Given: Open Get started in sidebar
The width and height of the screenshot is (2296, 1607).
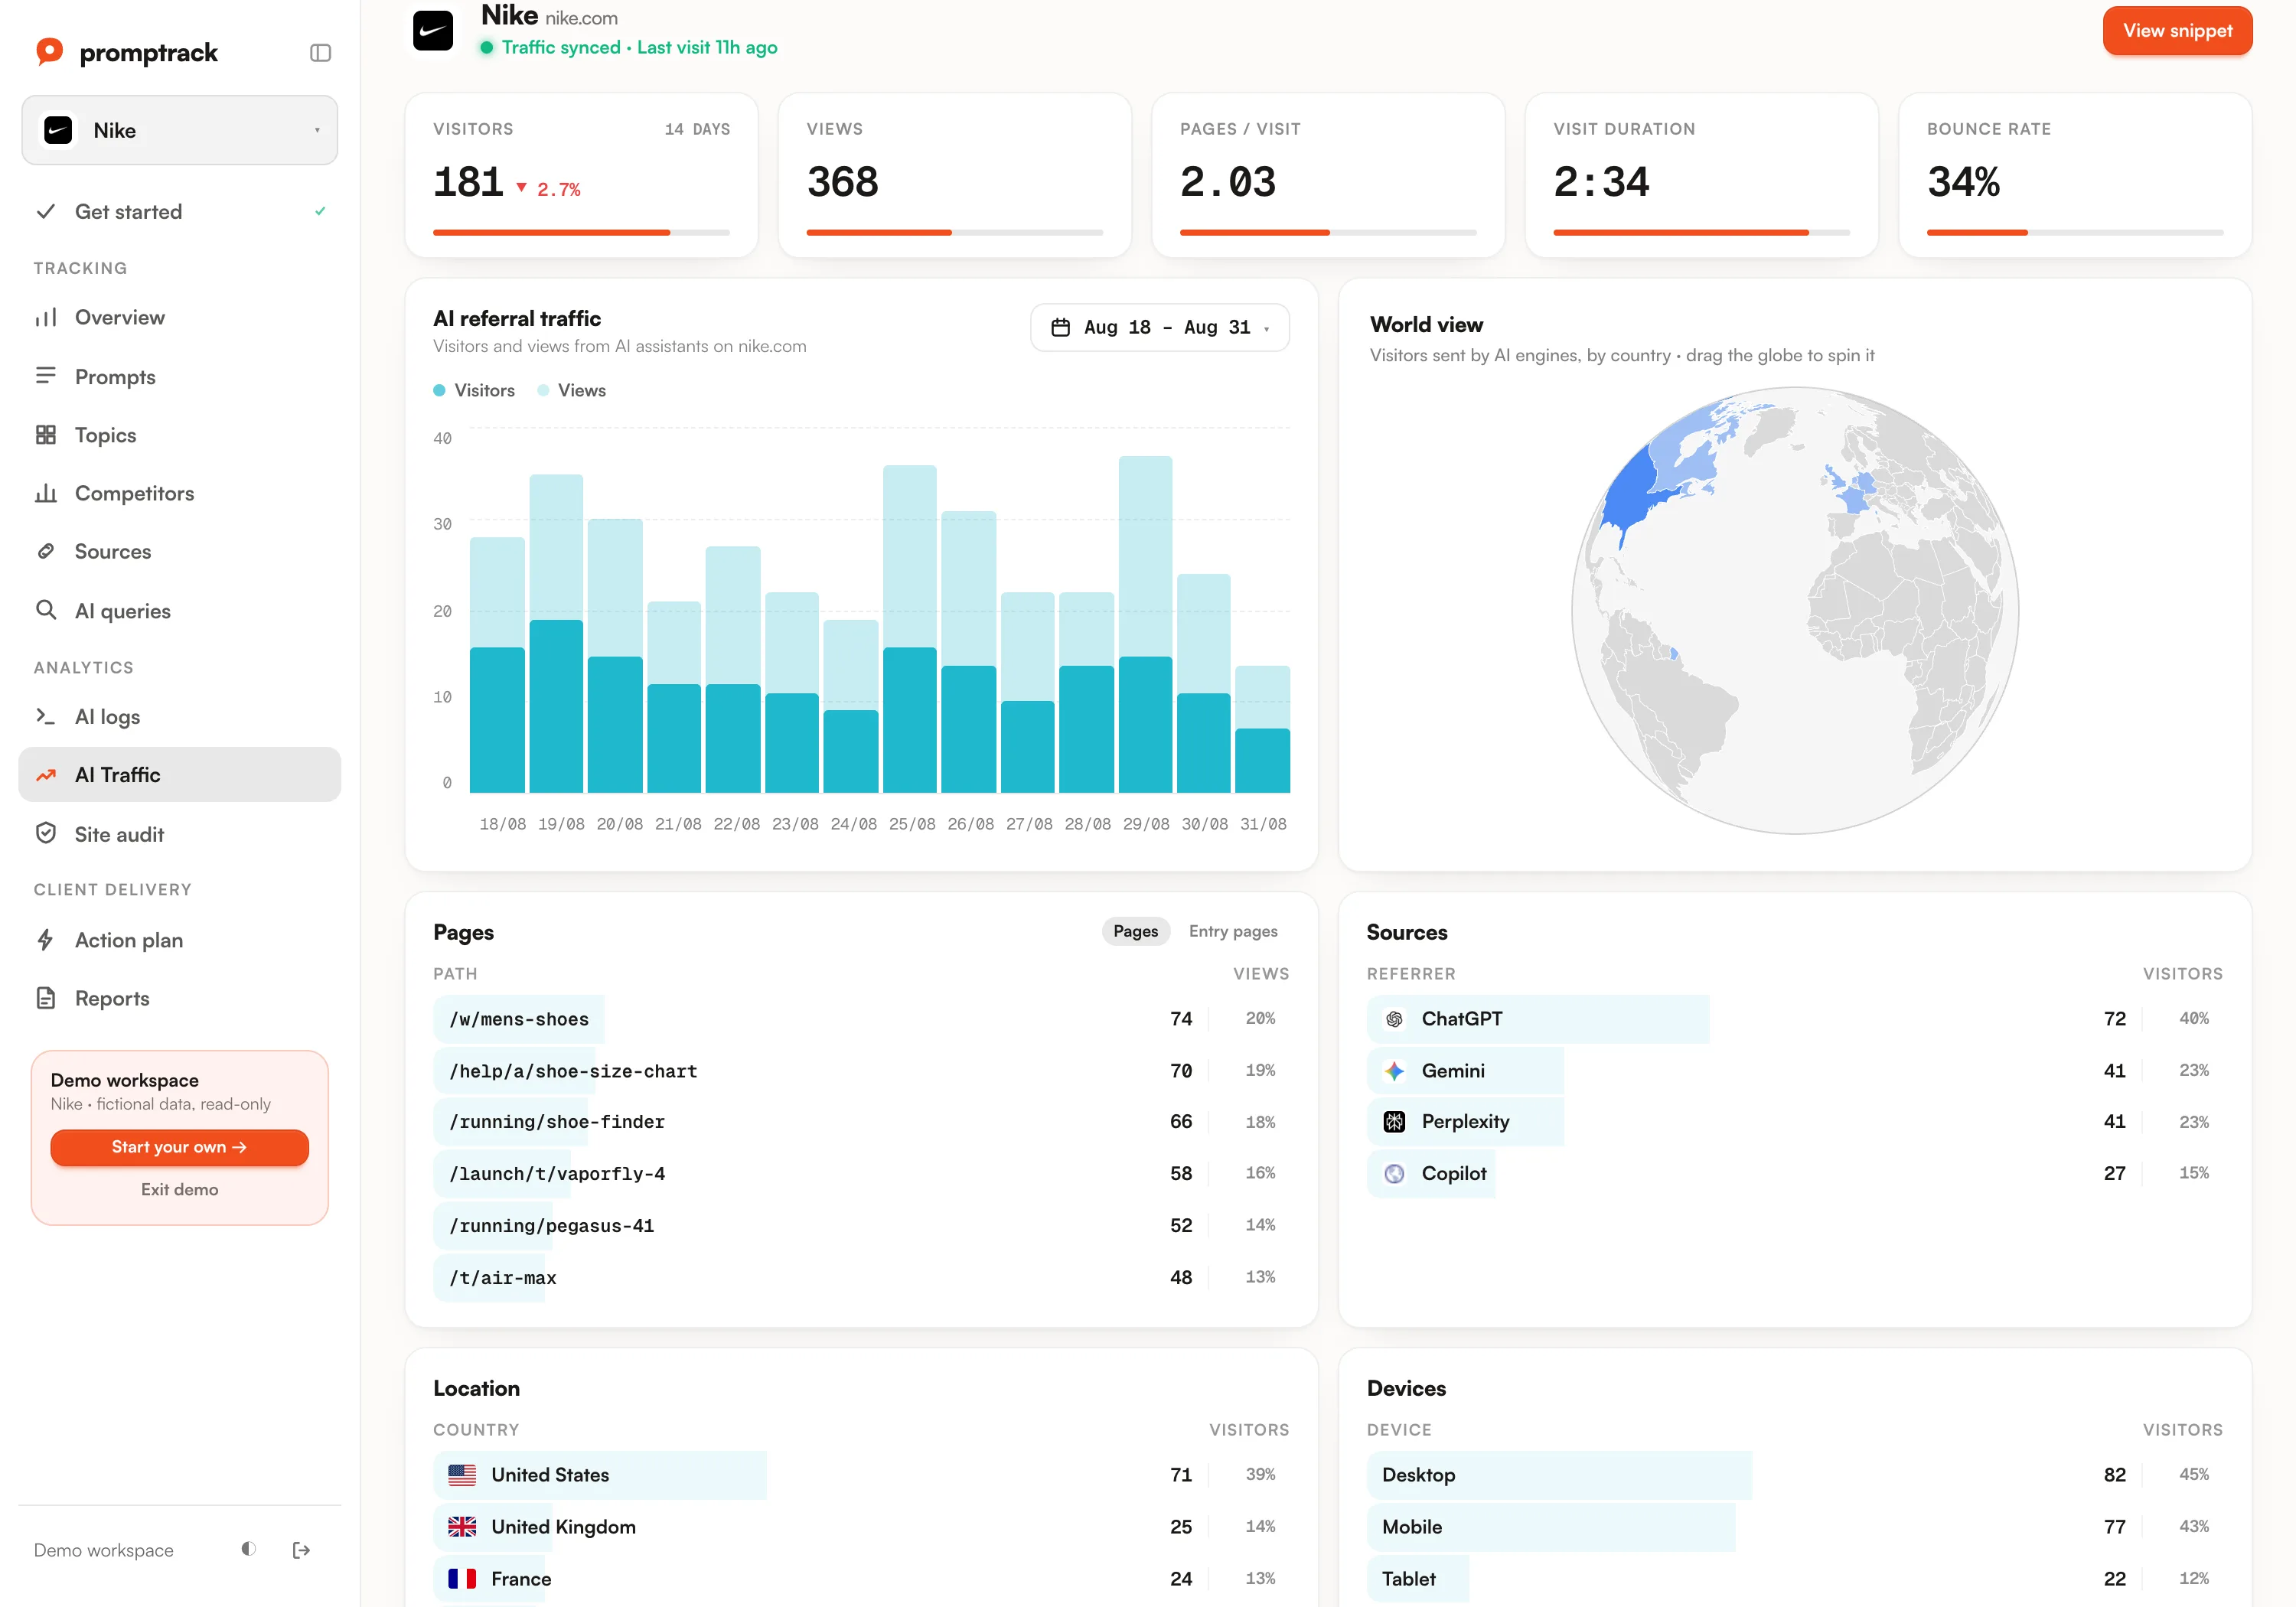Looking at the screenshot, I should (x=180, y=211).
